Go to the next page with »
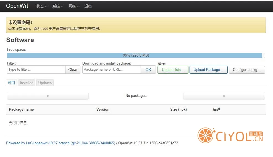273x157 pixels. (x=224, y=96)
